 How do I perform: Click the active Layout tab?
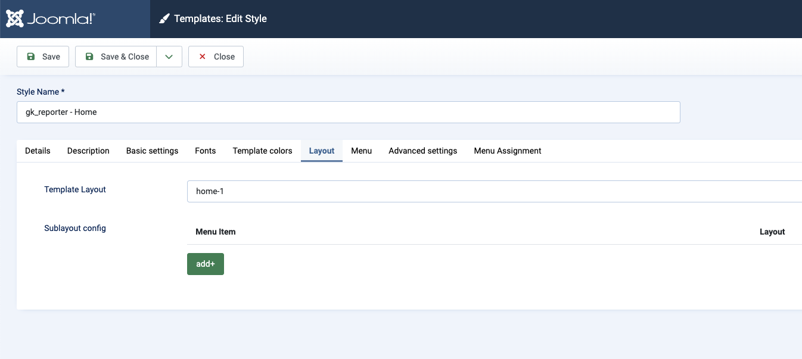coord(322,151)
